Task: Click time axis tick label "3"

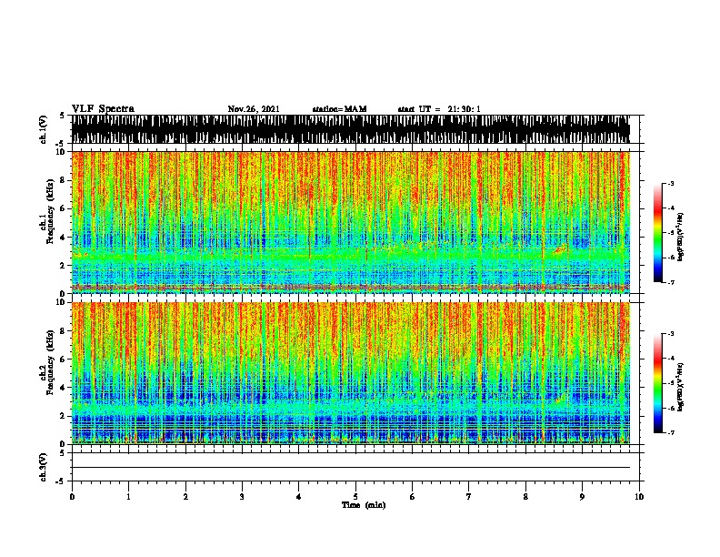Action: point(242,497)
